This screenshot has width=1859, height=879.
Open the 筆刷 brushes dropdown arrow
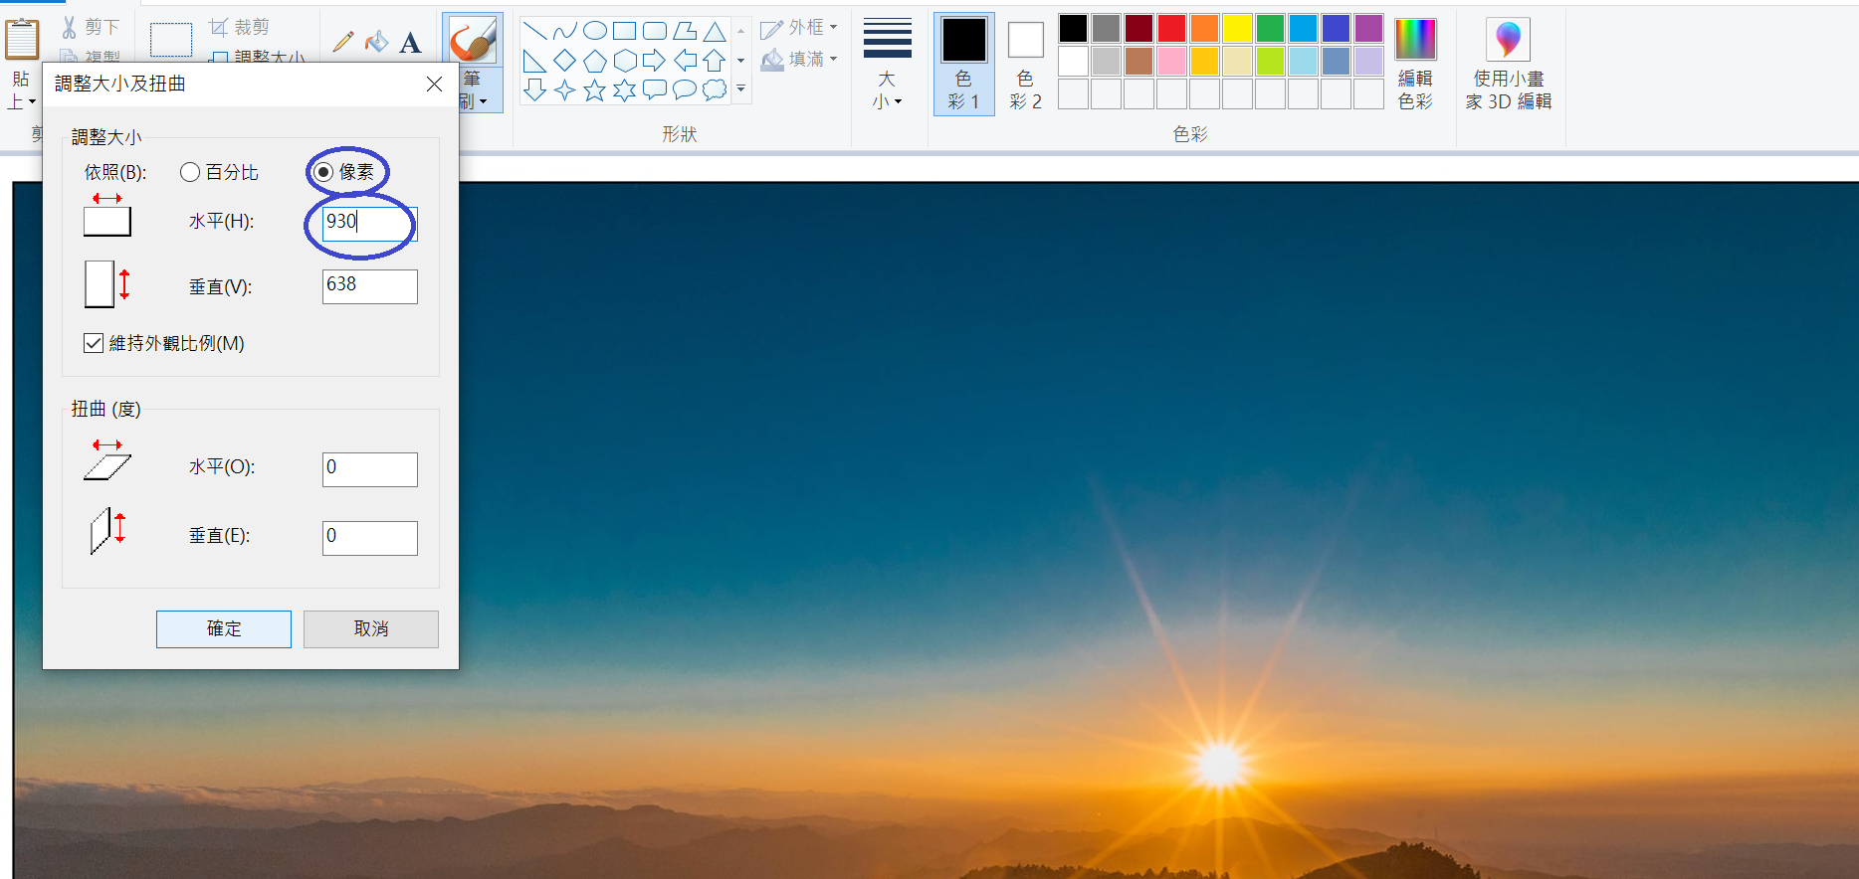coord(484,101)
